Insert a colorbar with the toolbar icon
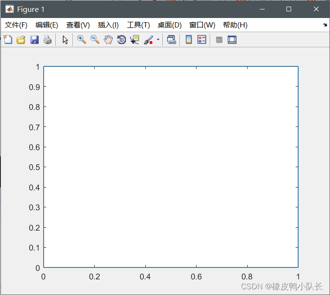The width and height of the screenshot is (330, 295). click(x=188, y=40)
